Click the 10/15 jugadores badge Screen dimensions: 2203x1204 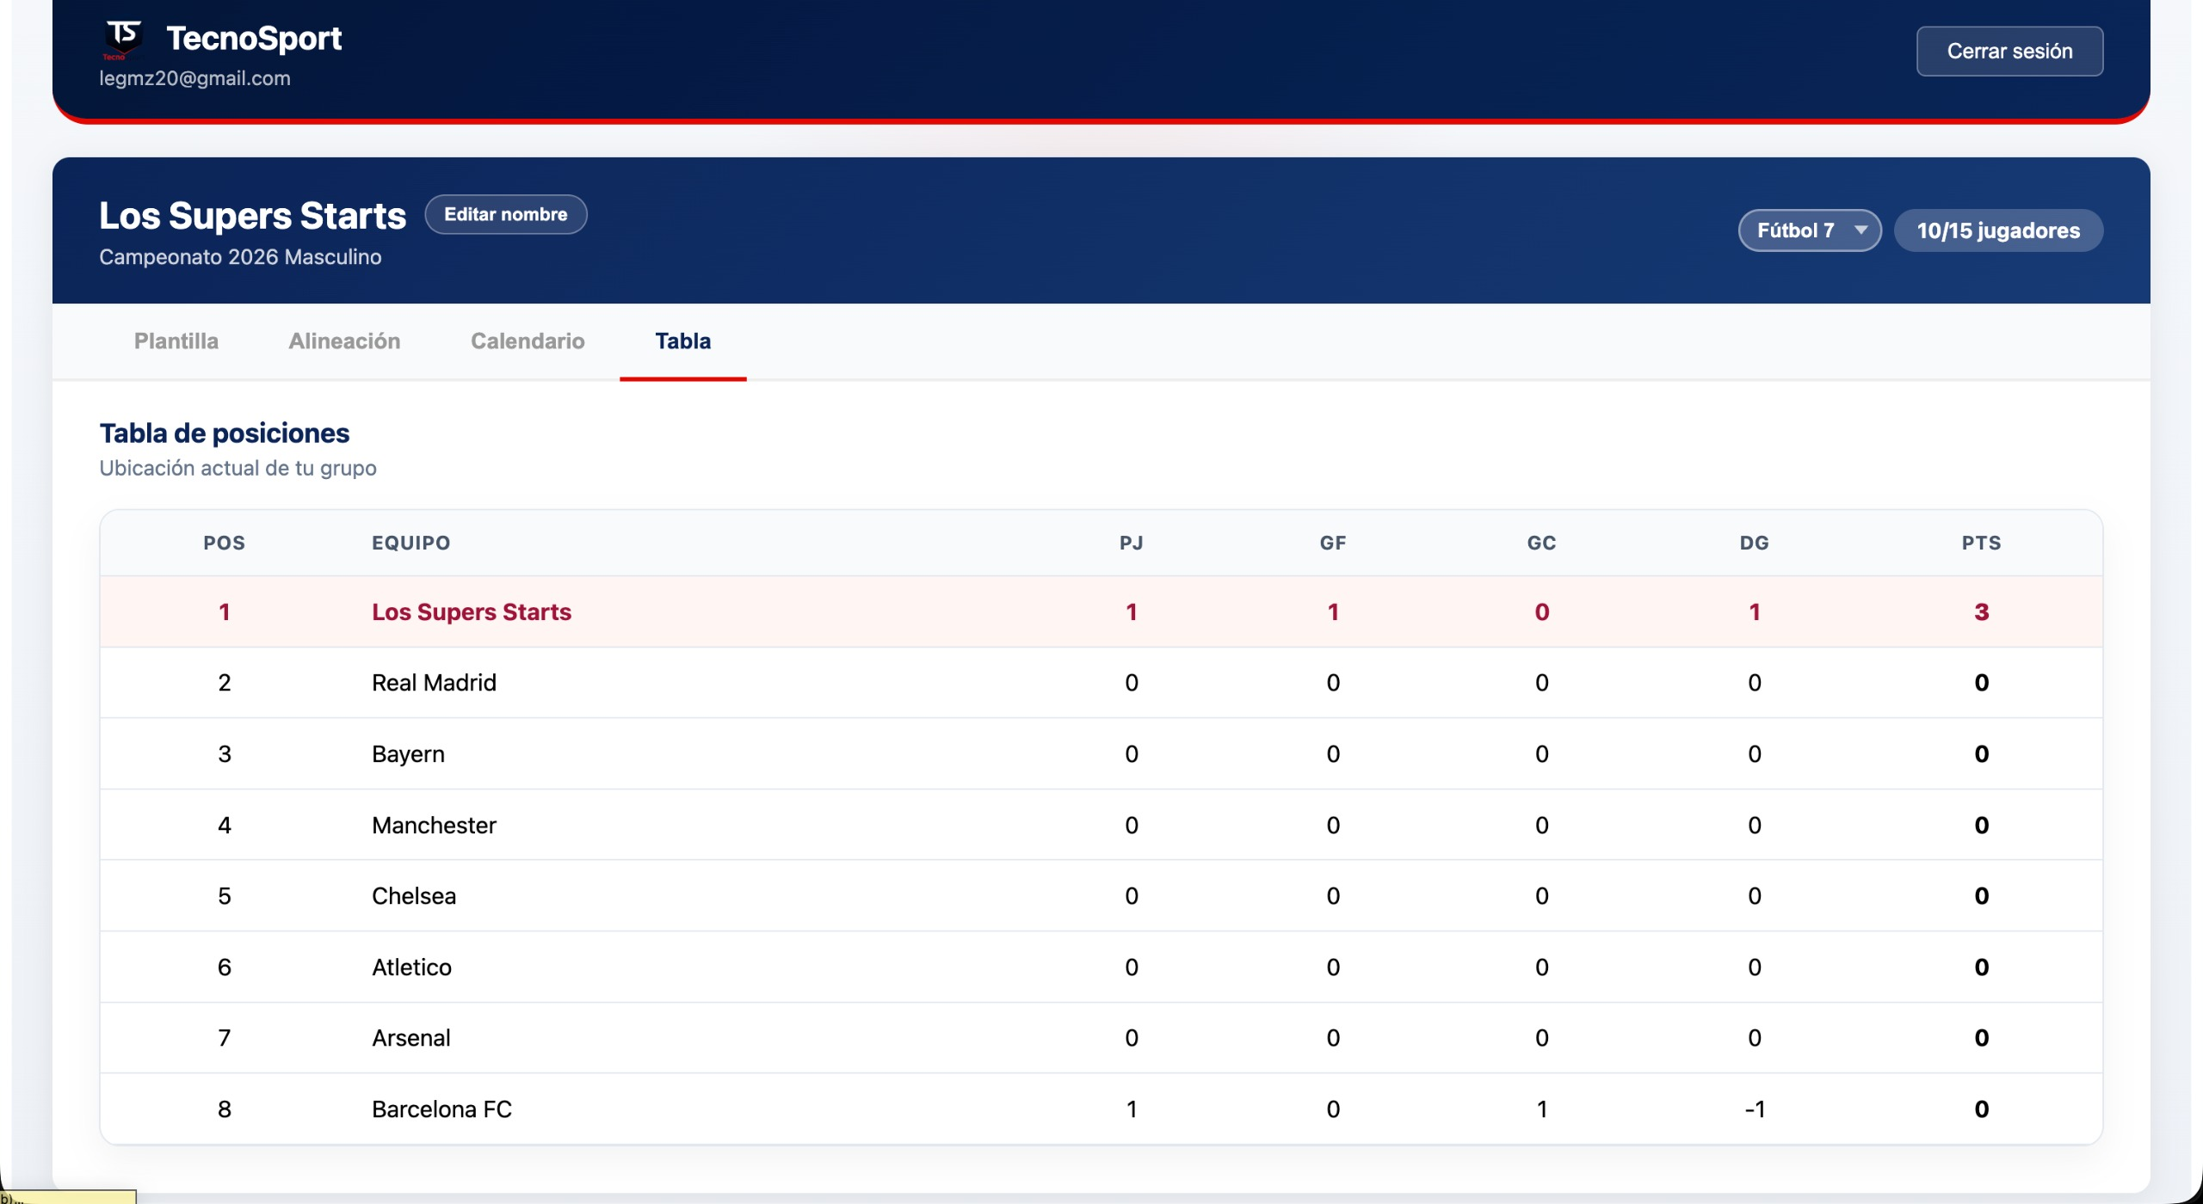click(1997, 230)
